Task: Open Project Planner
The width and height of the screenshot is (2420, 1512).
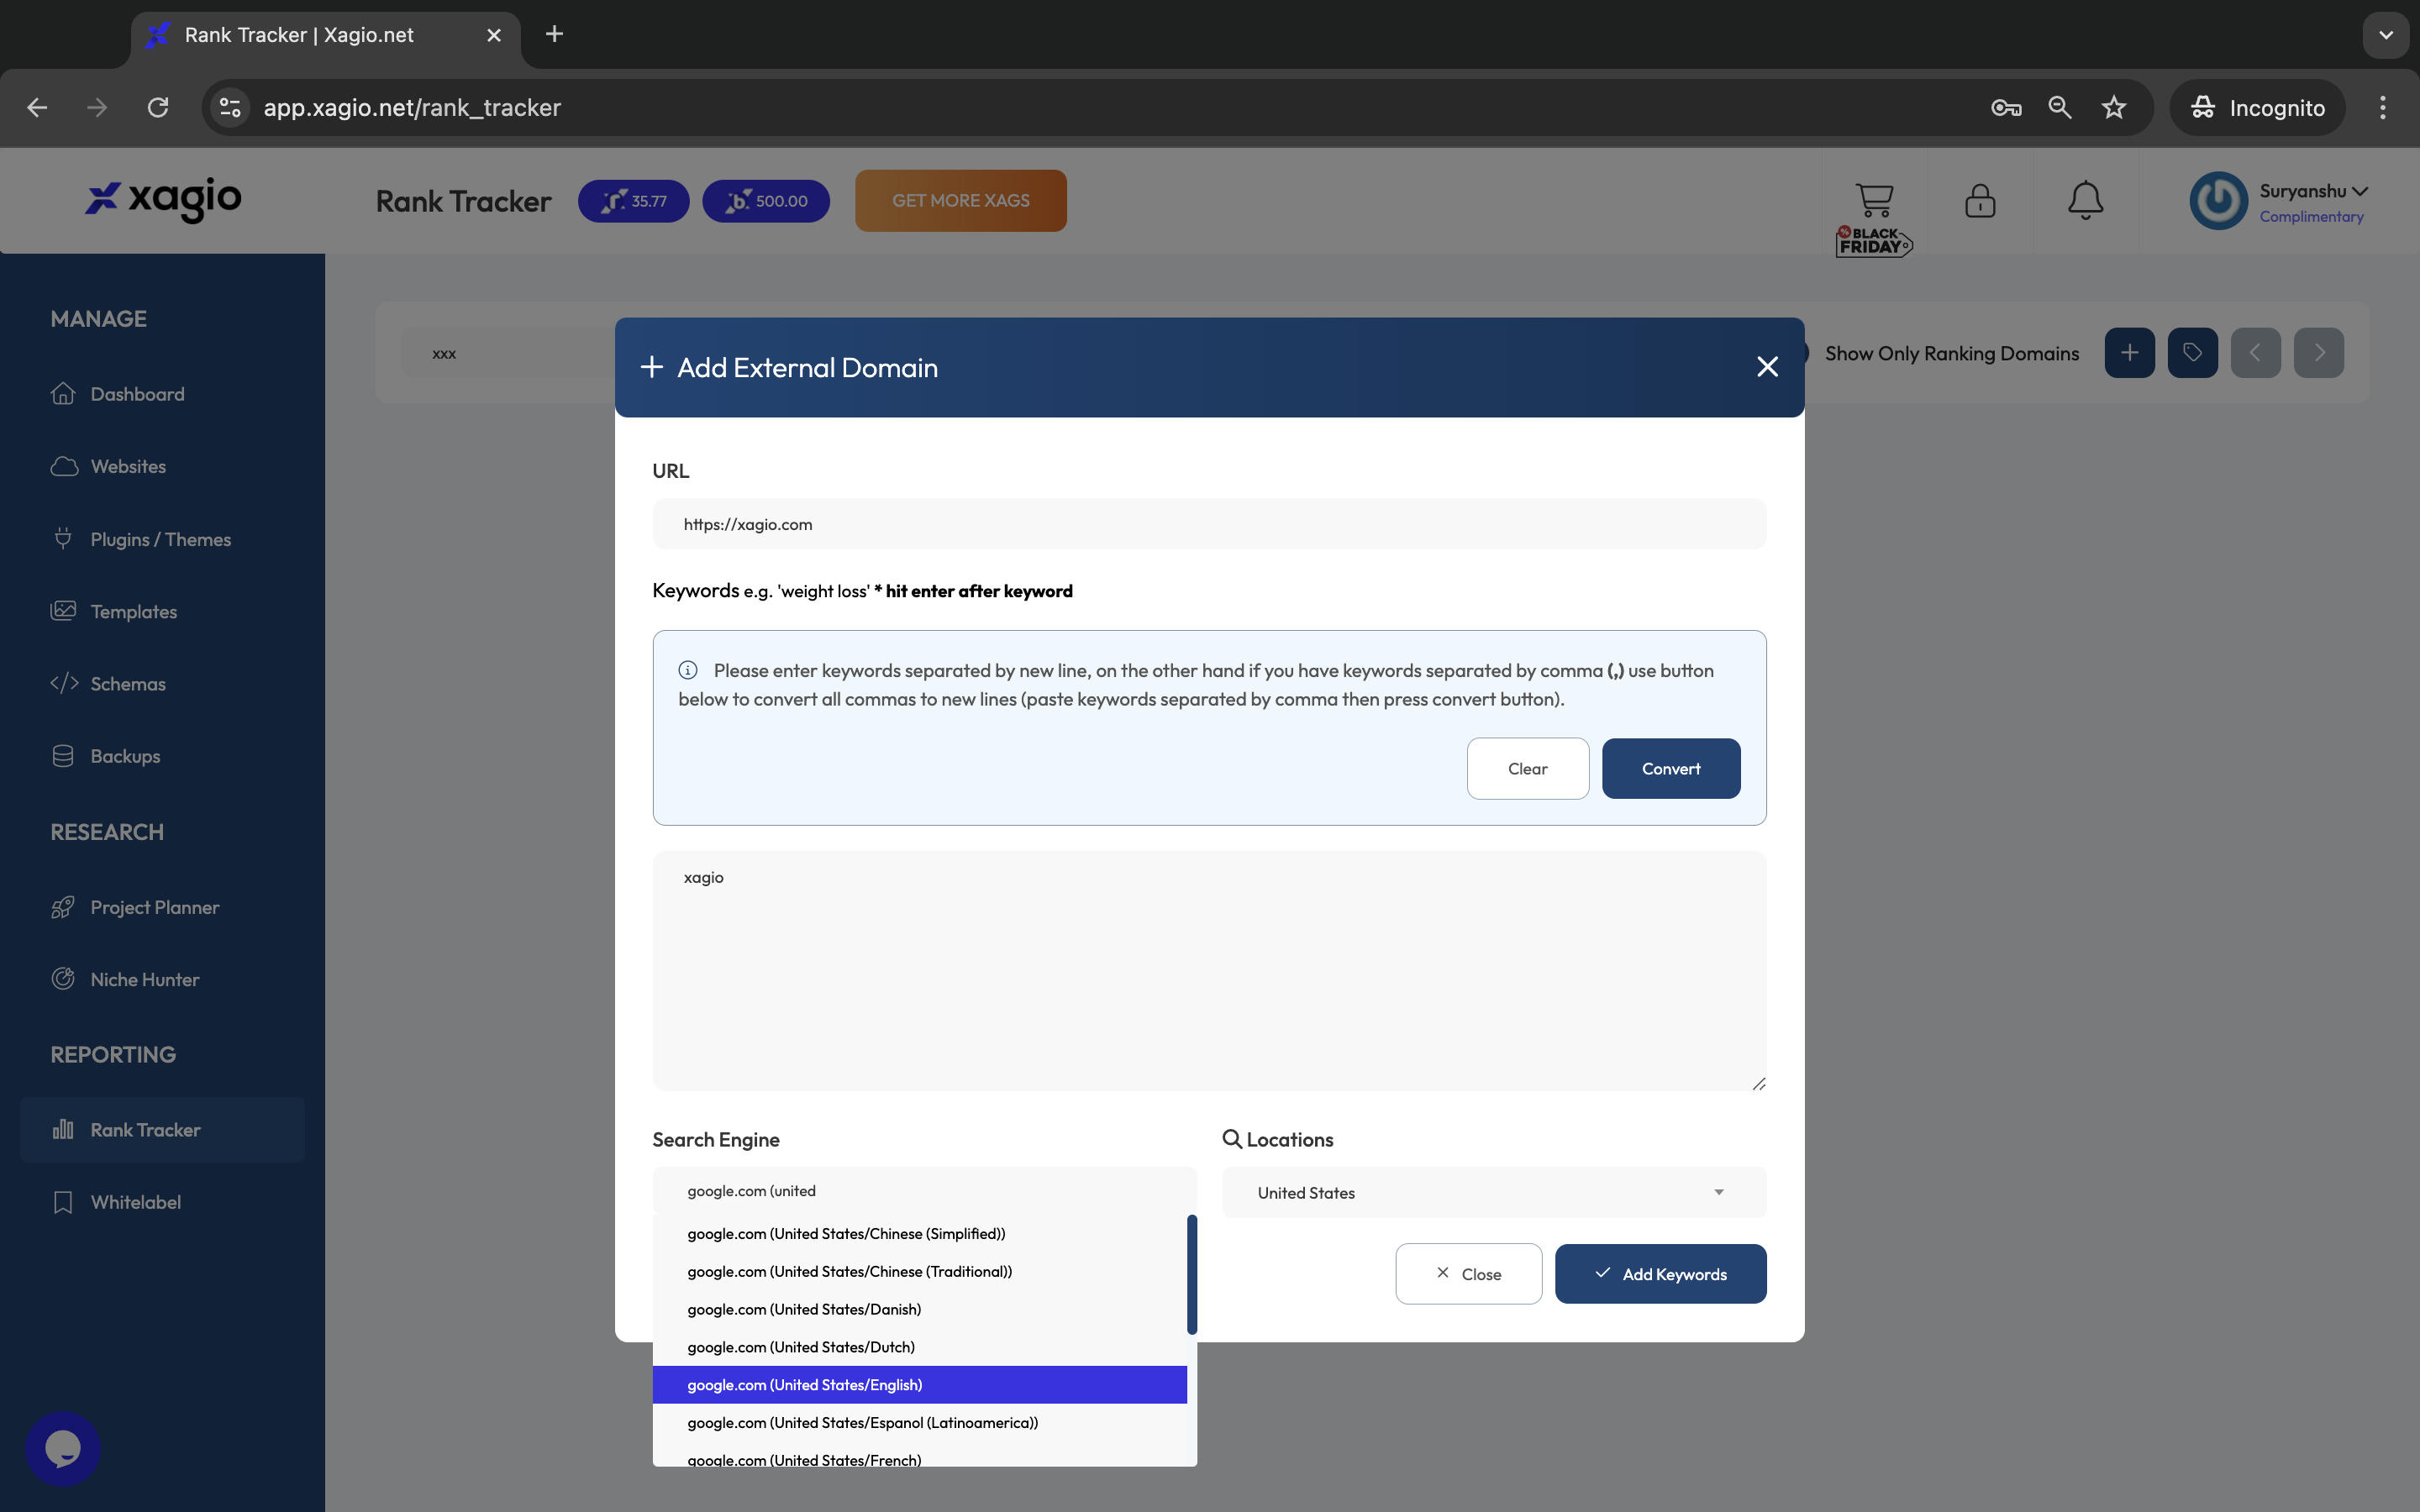Action: pyautogui.click(x=134, y=907)
